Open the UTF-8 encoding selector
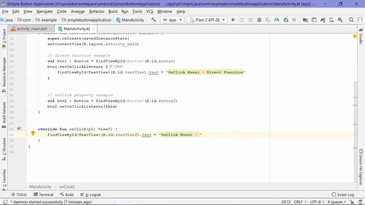 (317, 202)
